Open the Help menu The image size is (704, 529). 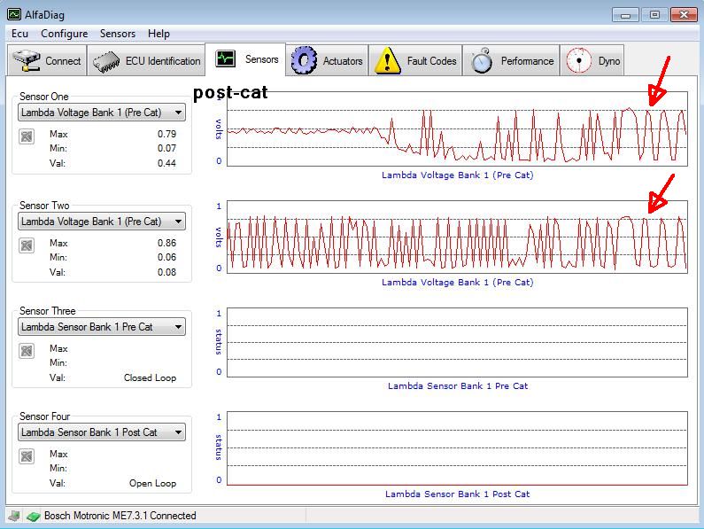pos(159,34)
